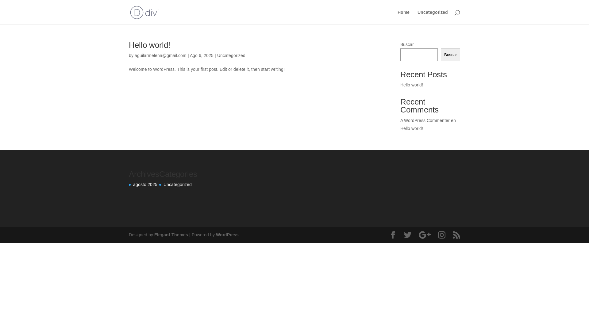Click the Recent Posts heading
The width and height of the screenshot is (589, 331).
(x=424, y=74)
